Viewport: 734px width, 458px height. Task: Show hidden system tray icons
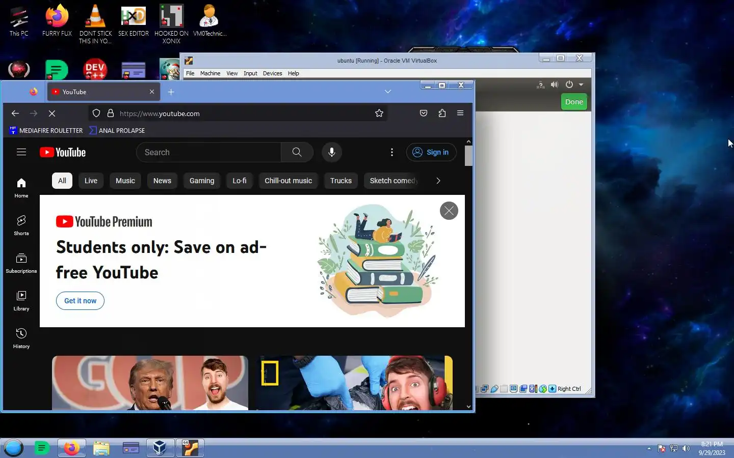(x=649, y=448)
